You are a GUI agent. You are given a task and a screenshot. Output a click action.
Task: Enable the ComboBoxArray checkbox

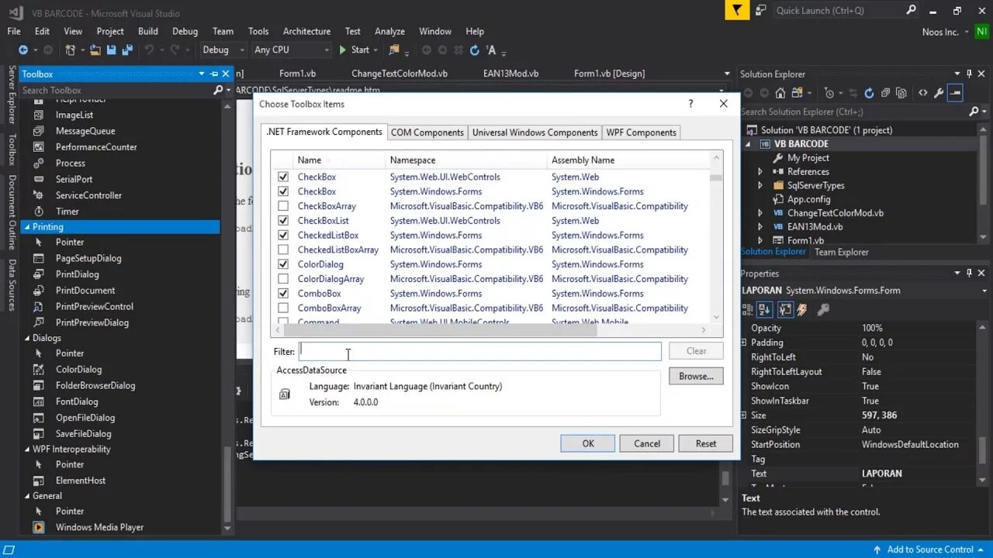coord(283,308)
